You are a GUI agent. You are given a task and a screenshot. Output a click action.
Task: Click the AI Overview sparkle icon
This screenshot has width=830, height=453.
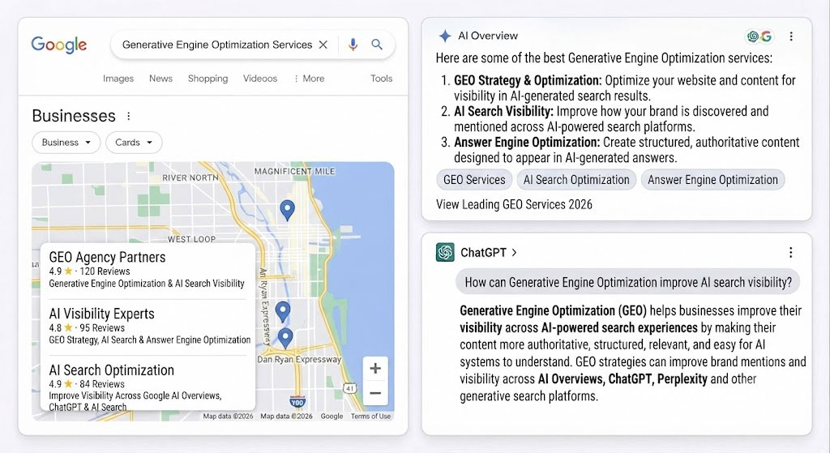click(x=445, y=36)
